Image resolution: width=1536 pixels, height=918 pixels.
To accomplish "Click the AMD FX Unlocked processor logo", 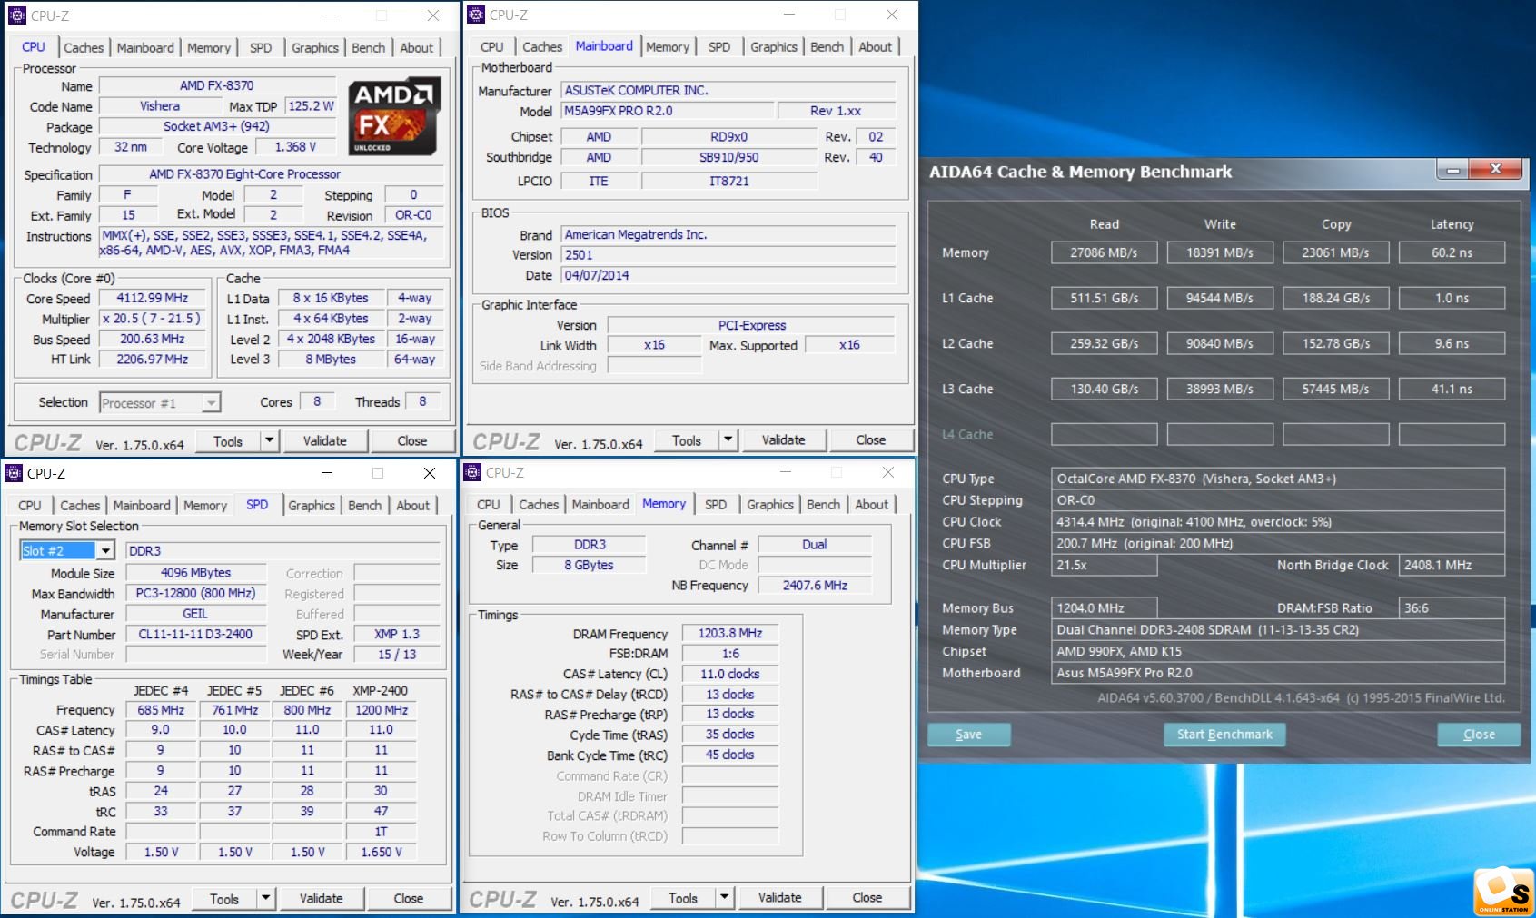I will click(x=396, y=116).
